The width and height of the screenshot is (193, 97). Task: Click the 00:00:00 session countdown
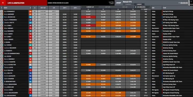tap(184, 3)
